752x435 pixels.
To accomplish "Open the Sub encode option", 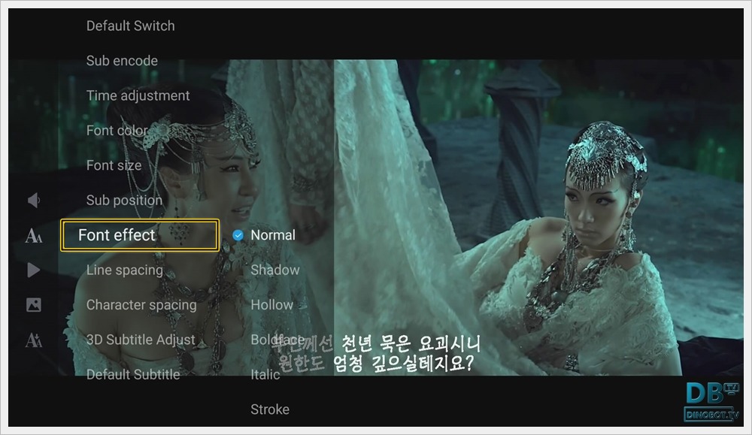I will click(122, 61).
